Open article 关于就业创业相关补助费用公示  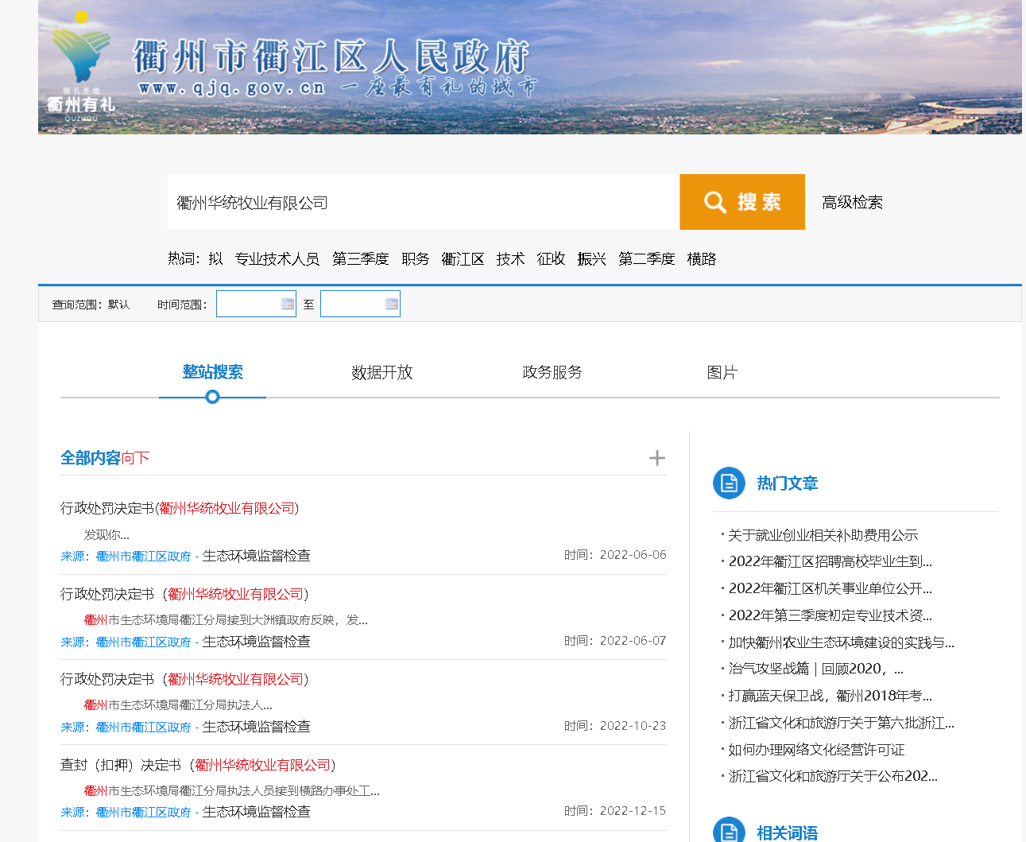pos(823,535)
